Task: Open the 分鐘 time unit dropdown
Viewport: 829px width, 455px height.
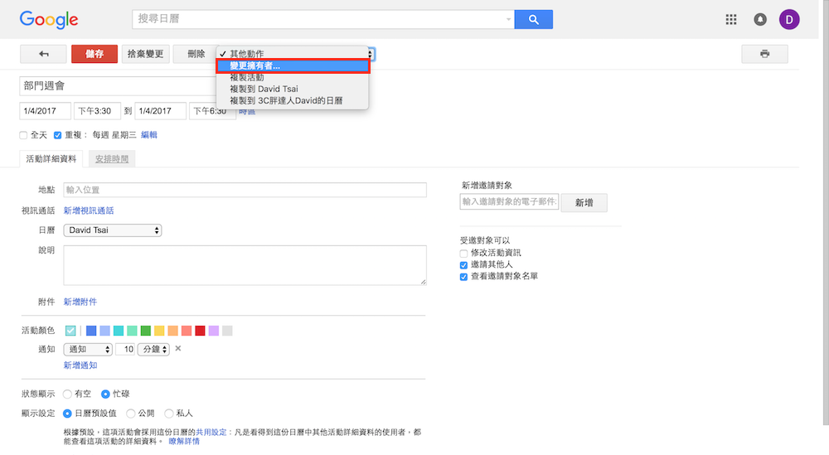Action: (153, 350)
